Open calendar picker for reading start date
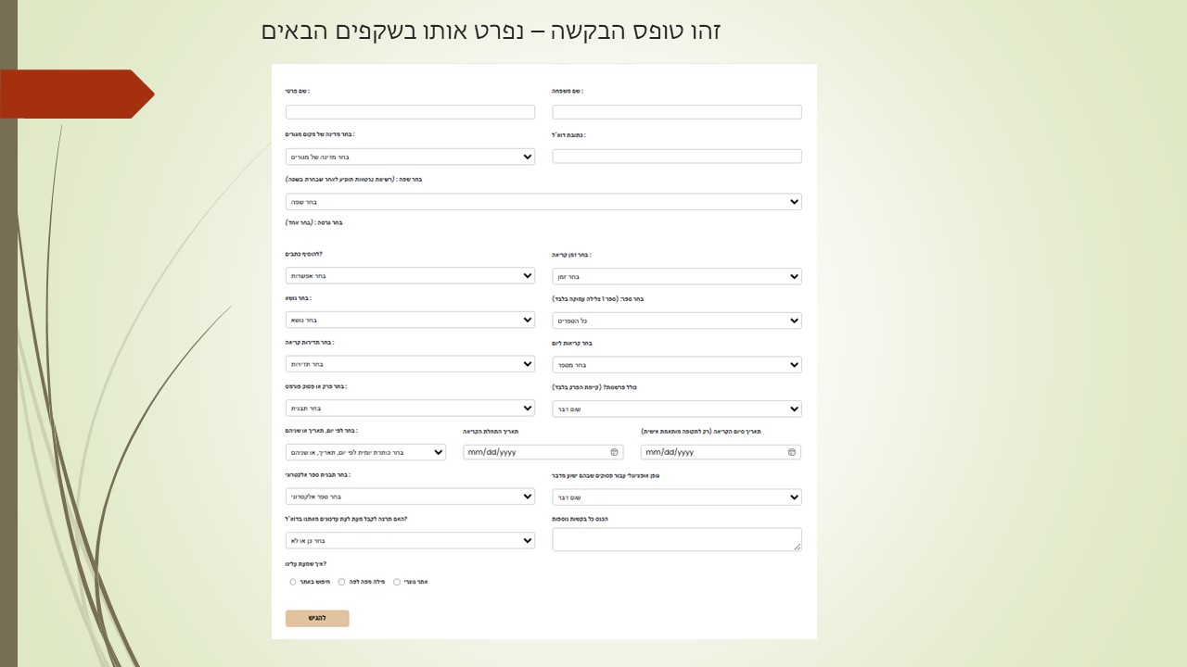The width and height of the screenshot is (1187, 667). tap(614, 452)
